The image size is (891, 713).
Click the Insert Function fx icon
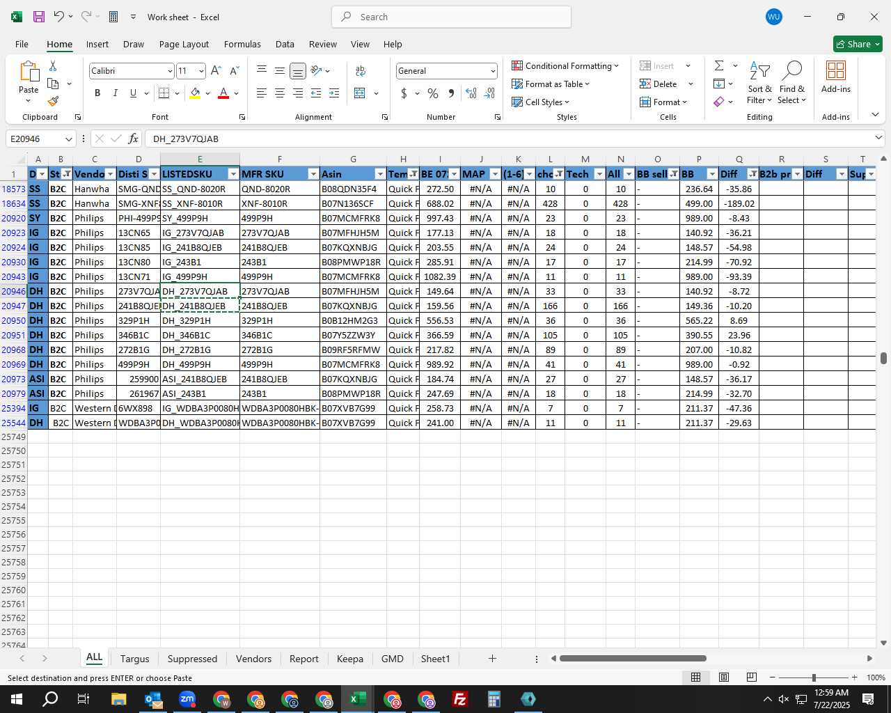[134, 139]
